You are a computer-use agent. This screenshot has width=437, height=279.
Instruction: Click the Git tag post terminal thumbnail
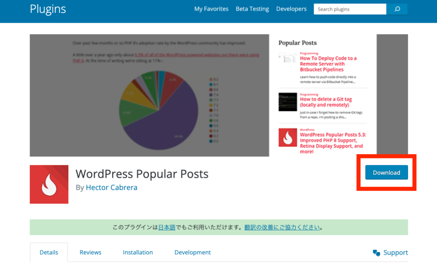(x=288, y=102)
